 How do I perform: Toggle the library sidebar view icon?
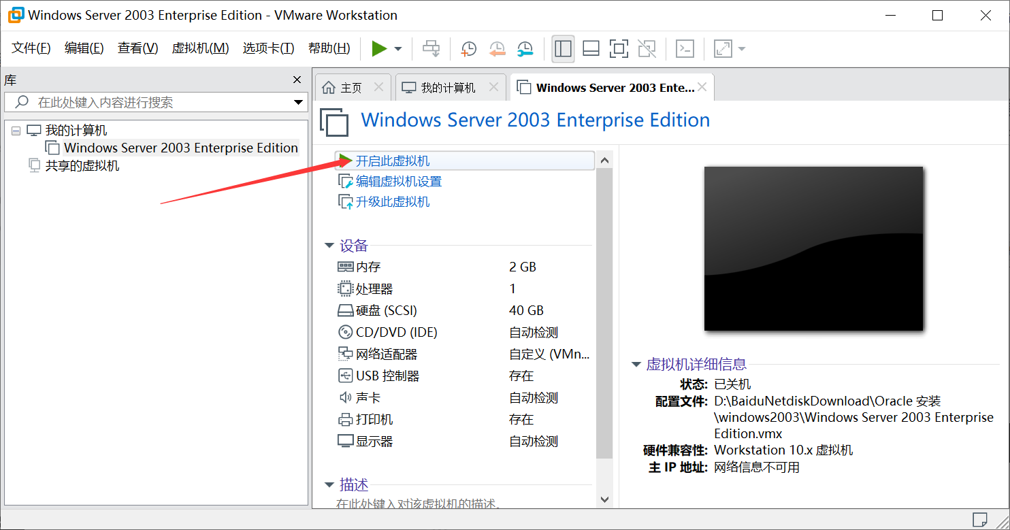tap(563, 48)
